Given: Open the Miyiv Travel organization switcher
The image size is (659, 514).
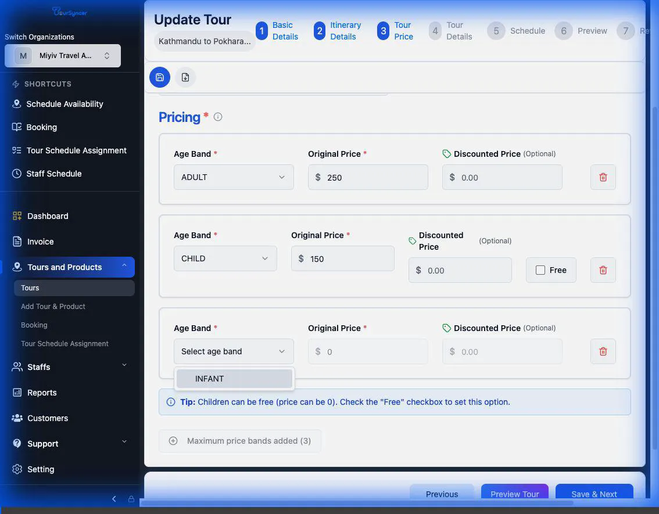Looking at the screenshot, I should [63, 55].
